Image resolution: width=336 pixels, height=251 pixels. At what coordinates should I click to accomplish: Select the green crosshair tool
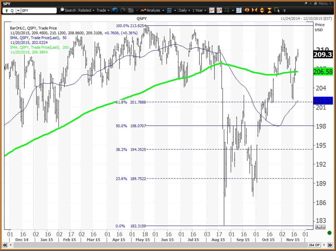point(227,10)
